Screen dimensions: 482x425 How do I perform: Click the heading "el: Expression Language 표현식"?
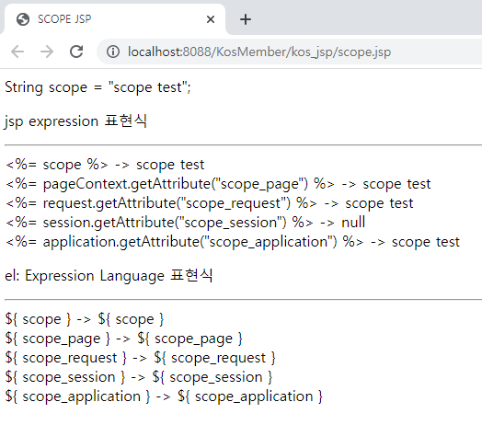pos(109,276)
